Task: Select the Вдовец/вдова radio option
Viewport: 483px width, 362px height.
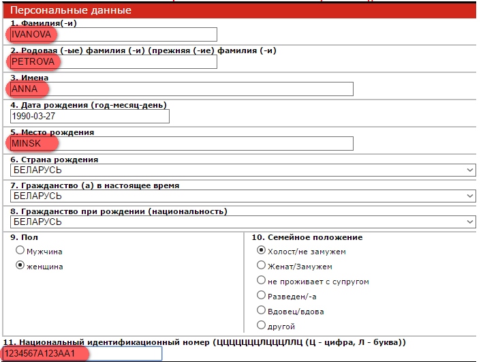Action: click(x=261, y=310)
